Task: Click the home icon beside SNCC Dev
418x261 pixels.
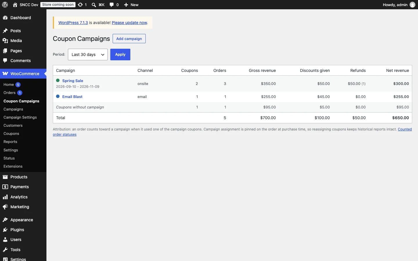Action: coord(15,5)
